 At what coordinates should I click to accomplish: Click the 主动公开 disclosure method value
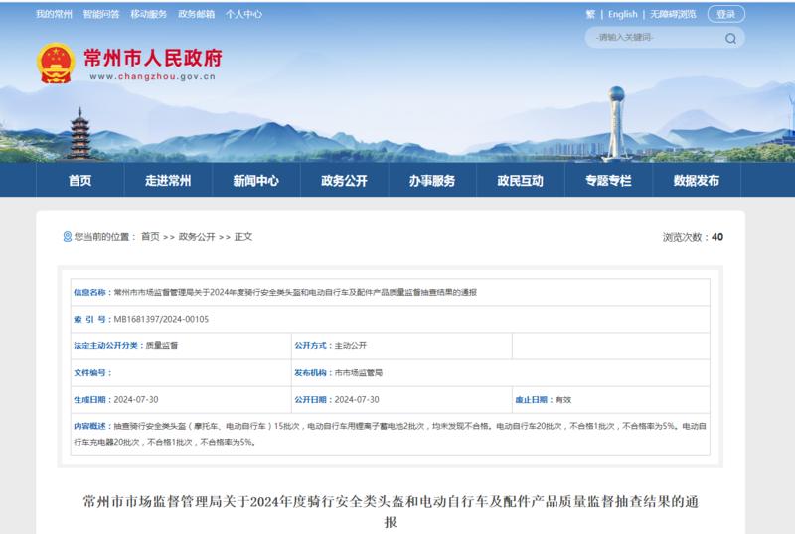351,346
